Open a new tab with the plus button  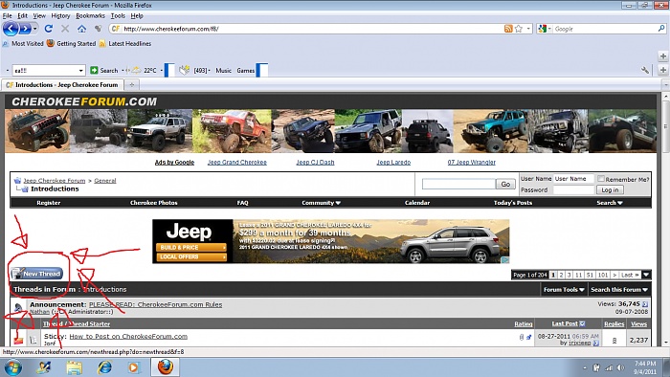[x=132, y=84]
